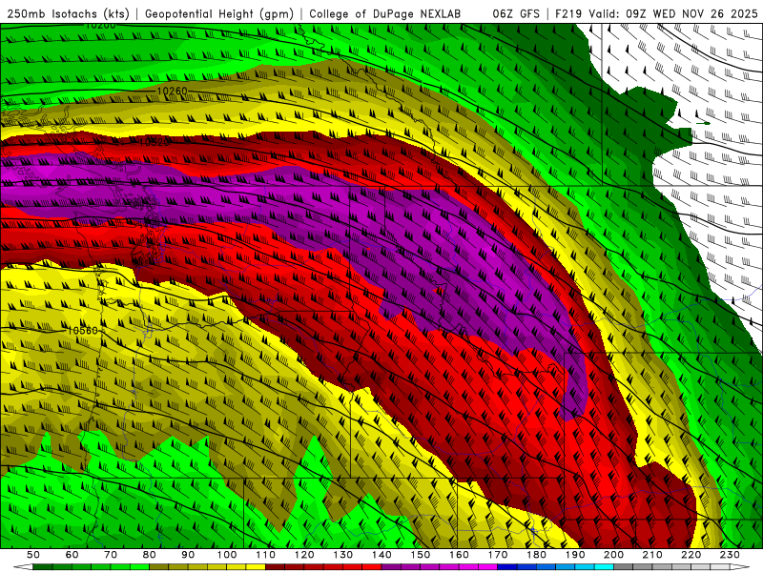Click the 180 knot color scale label
The width and height of the screenshot is (763, 572).
537,555
